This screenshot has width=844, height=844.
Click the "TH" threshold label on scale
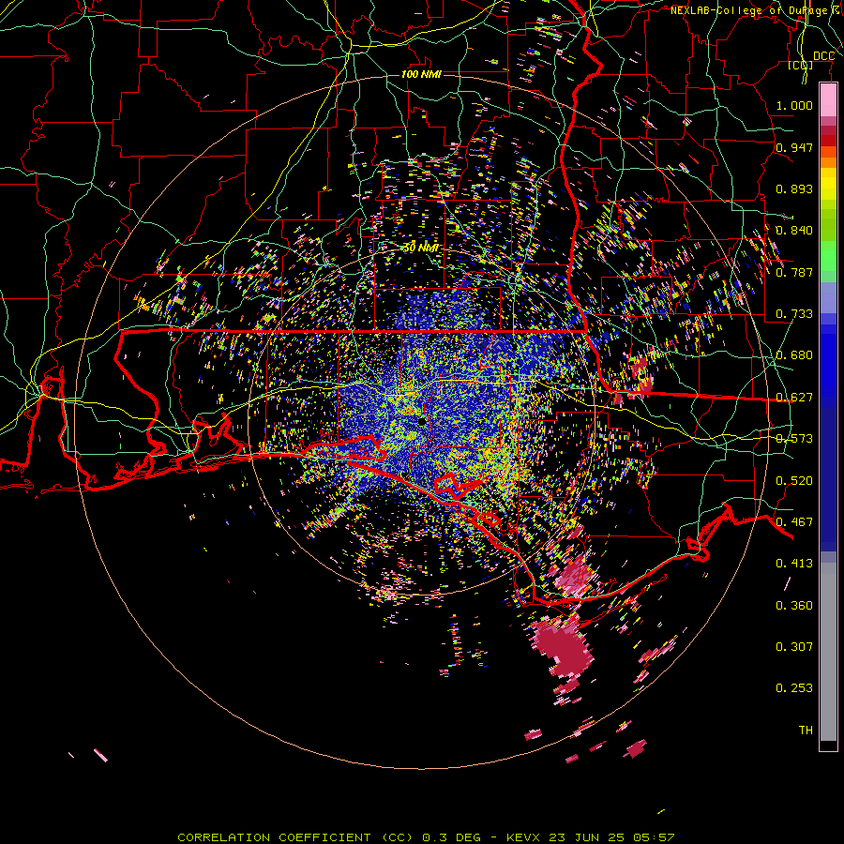(x=806, y=731)
